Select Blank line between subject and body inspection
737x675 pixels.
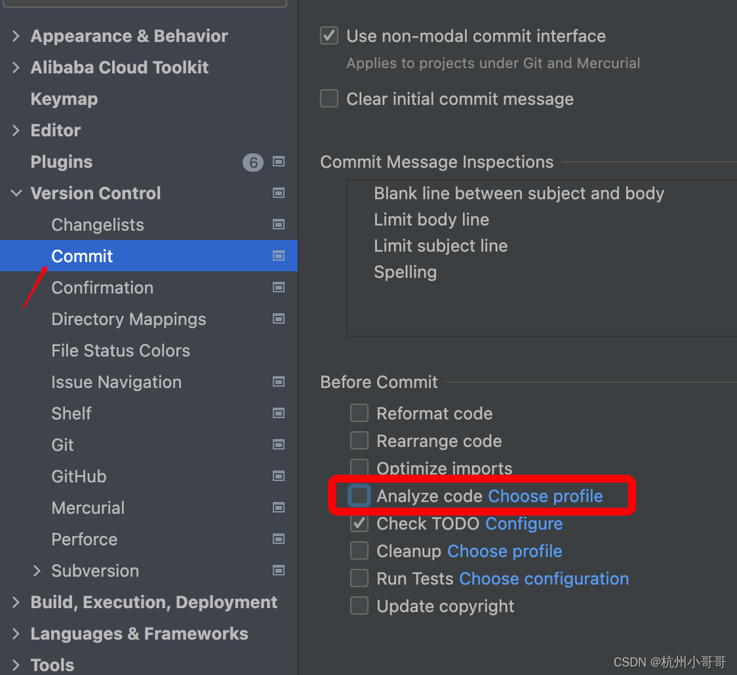[519, 193]
